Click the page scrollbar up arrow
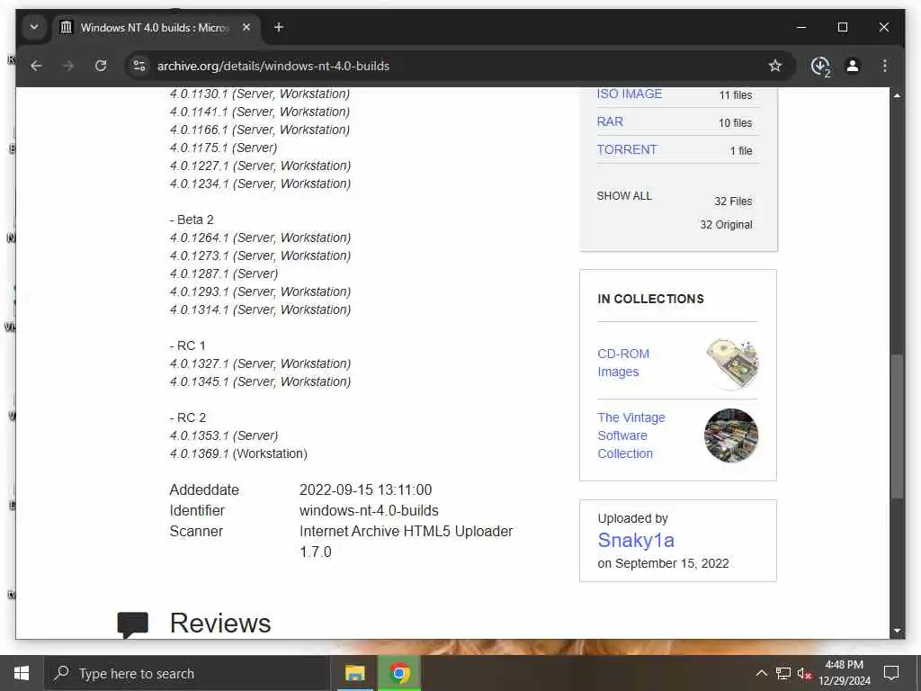Viewport: 921px width, 691px height. (897, 95)
